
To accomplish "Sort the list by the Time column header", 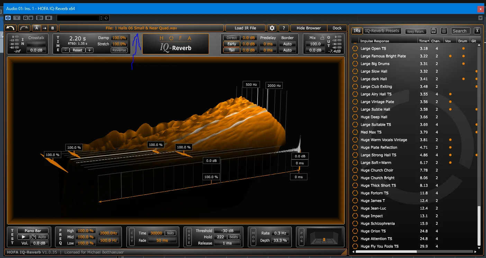I will click(424, 41).
